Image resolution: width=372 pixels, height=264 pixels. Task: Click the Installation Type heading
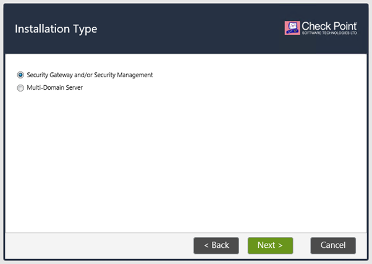pyautogui.click(x=56, y=29)
